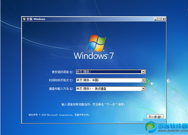The height and width of the screenshot is (135, 188).
Task: Open the language to install dropdown arrow
Action: point(143,72)
